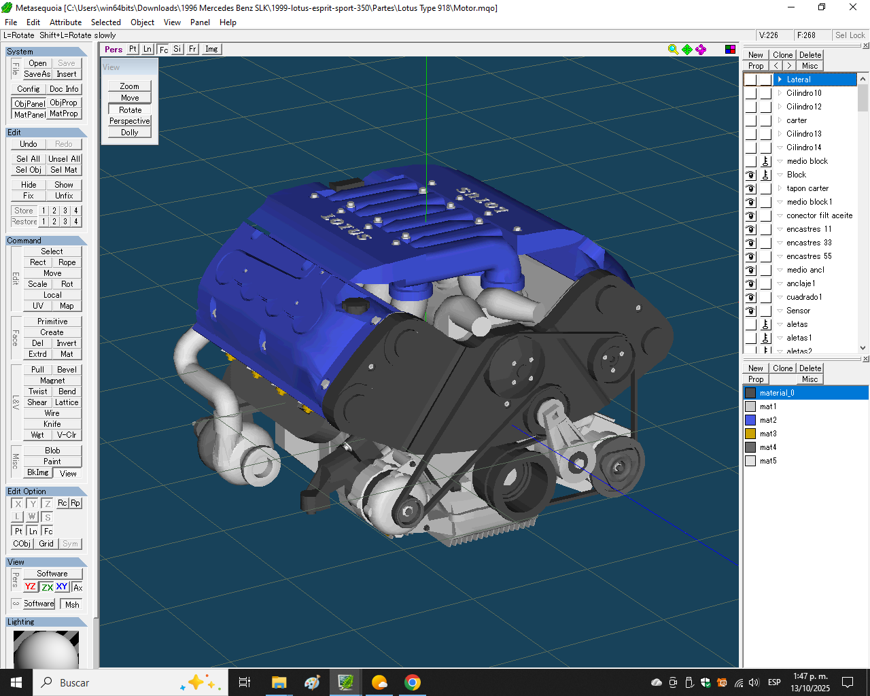Click the yellow magnifier zoom icon
This screenshot has height=696, width=870.
click(x=673, y=50)
